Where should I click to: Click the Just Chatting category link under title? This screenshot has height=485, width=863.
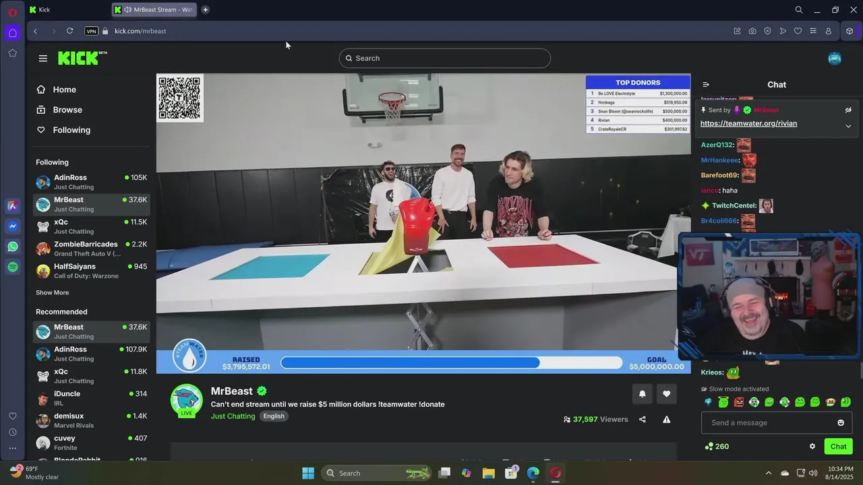(233, 416)
